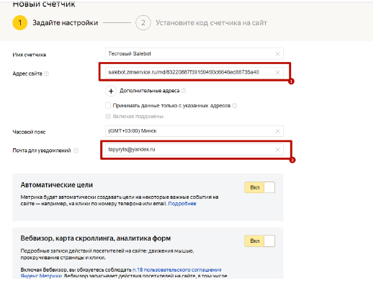Check Принимать данные только с указанных адресов
The width and height of the screenshot is (376, 286).
point(108,105)
